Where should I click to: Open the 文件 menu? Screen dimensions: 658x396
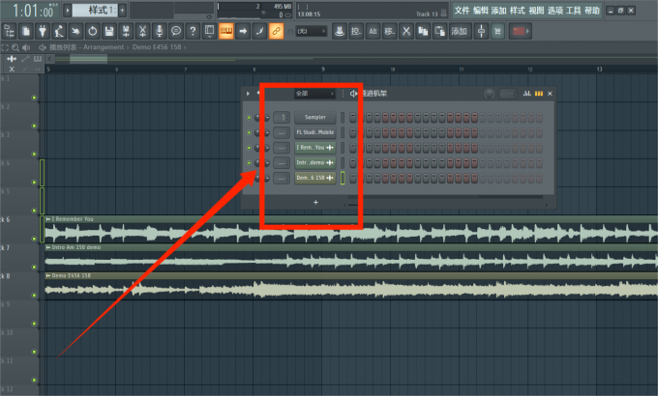point(462,10)
